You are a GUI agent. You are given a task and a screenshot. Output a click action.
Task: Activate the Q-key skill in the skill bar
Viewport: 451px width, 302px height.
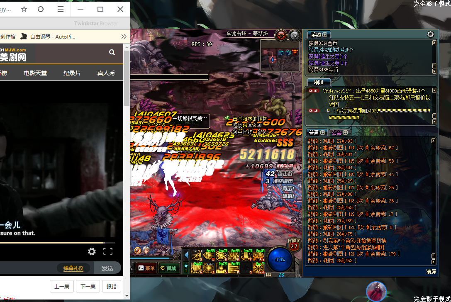[196, 255]
